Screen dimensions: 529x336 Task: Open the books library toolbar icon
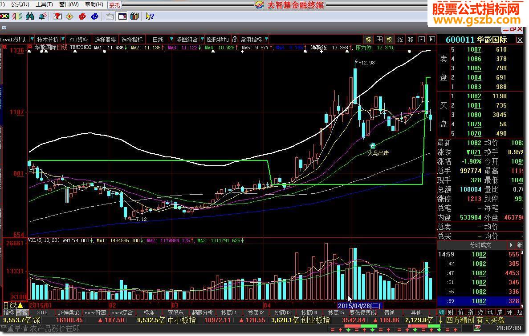point(134,16)
